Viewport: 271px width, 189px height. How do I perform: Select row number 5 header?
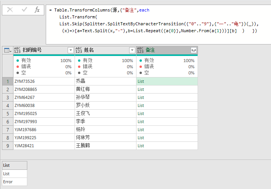[8, 113]
